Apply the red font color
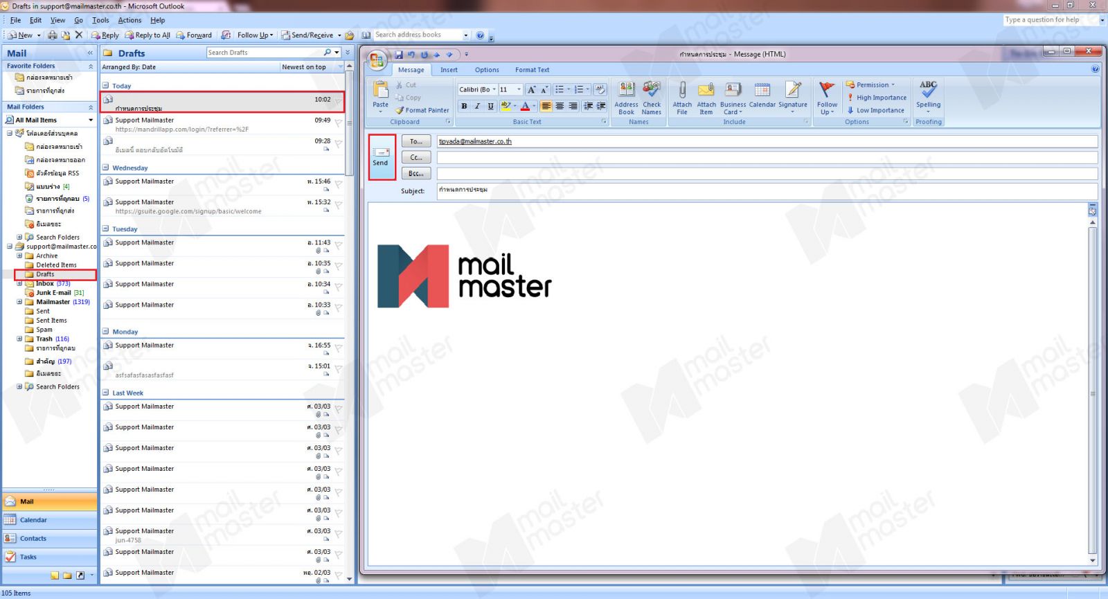 525,106
